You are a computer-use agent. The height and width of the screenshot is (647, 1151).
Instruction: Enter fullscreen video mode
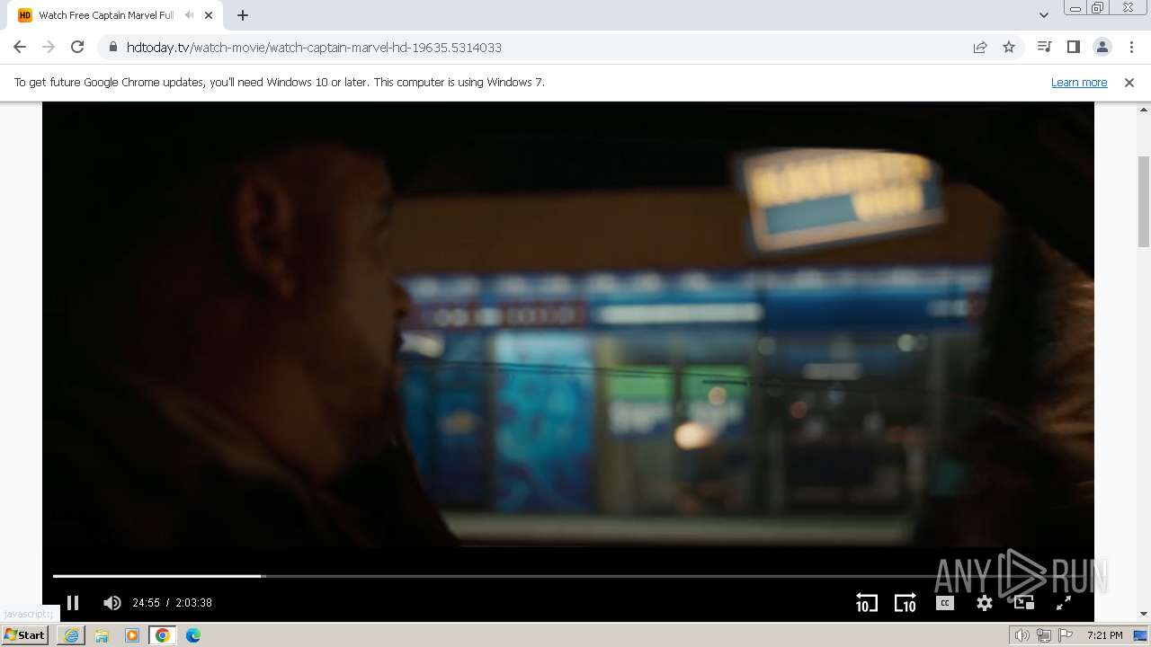point(1063,603)
